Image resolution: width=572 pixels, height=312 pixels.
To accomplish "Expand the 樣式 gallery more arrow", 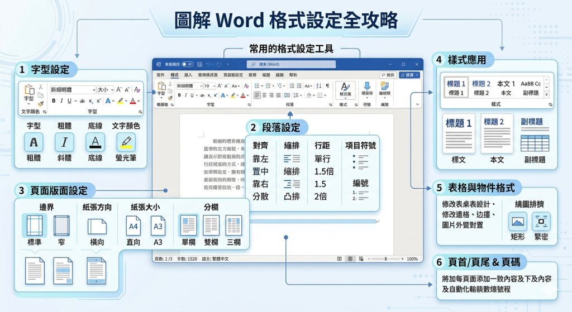I will [x=546, y=94].
